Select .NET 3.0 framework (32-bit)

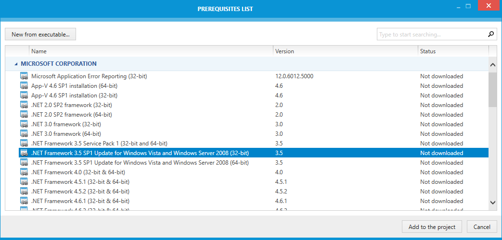pos(66,124)
